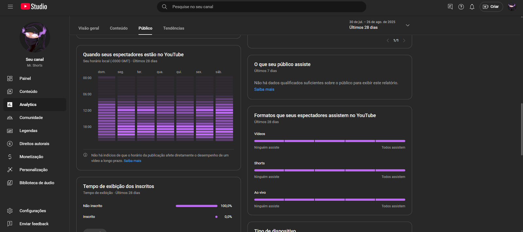
Task: Click Saiba mais under O que seu público assiste
Action: 264,89
